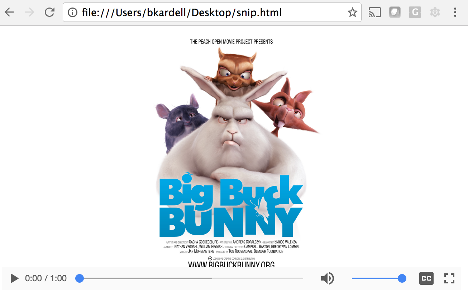Click the gear extension icon
The image size is (468, 292).
click(435, 13)
